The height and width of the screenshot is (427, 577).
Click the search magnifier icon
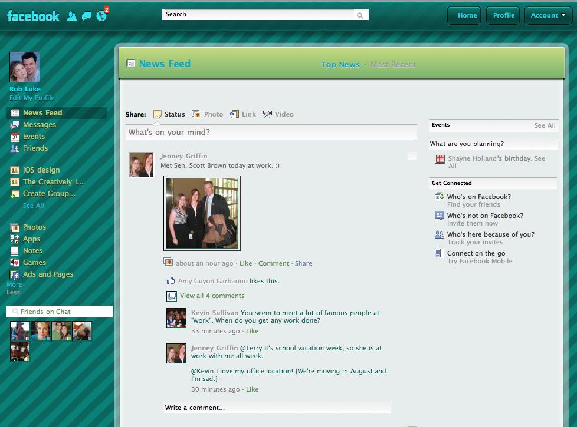pyautogui.click(x=360, y=15)
